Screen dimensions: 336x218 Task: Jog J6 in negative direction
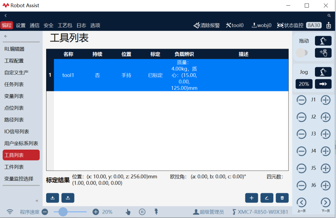301,186
